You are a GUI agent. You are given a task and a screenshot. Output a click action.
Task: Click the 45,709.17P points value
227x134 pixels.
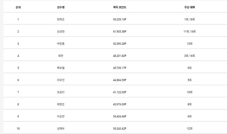(x=120, y=68)
